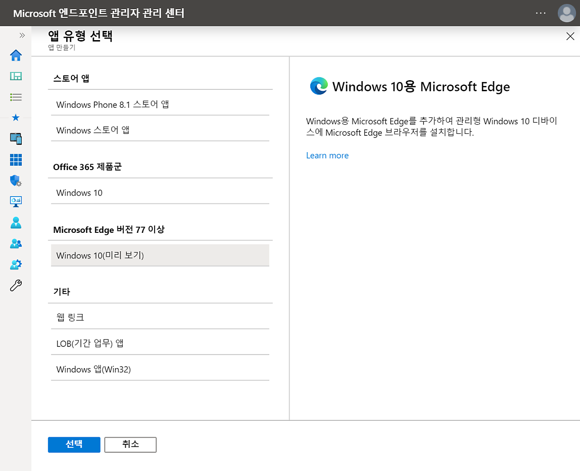Select Windows Phone 8.1 스토어 앱
The width and height of the screenshot is (580, 471).
tap(159, 104)
